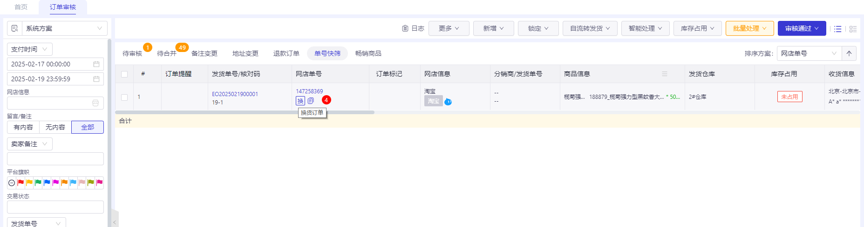Image resolution: width=864 pixels, height=227 pixels.
Task: Focus the seller remark text input
Action: (55, 159)
